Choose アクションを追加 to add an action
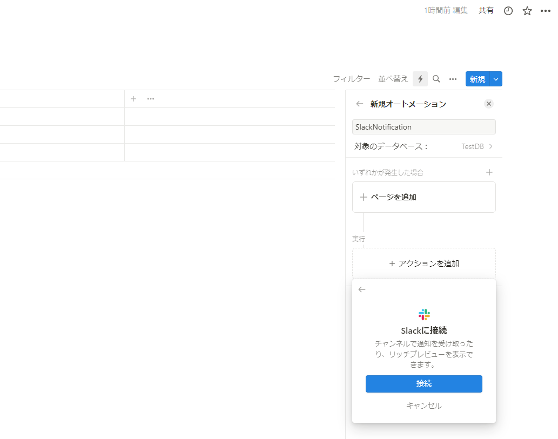This screenshot has height=439, width=558. pos(424,264)
